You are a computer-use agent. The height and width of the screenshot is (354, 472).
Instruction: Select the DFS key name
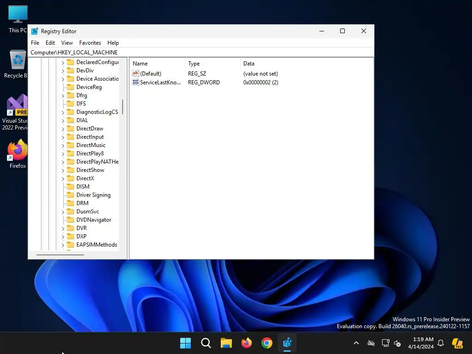(81, 104)
